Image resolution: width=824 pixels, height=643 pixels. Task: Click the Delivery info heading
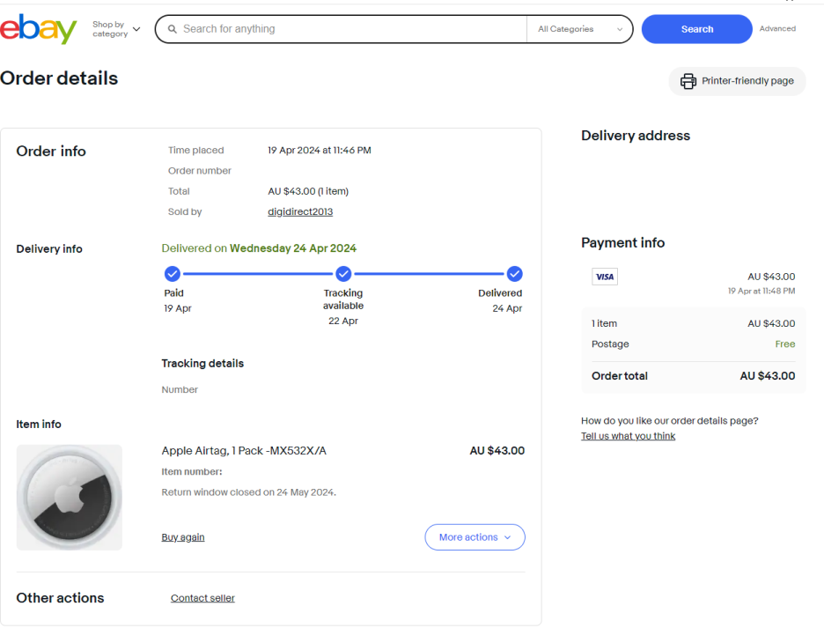coord(49,249)
